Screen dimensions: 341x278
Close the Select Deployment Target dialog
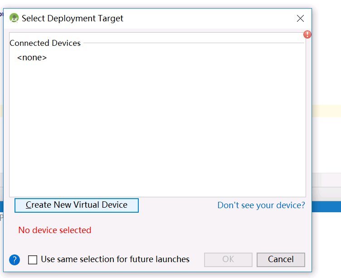(300, 19)
